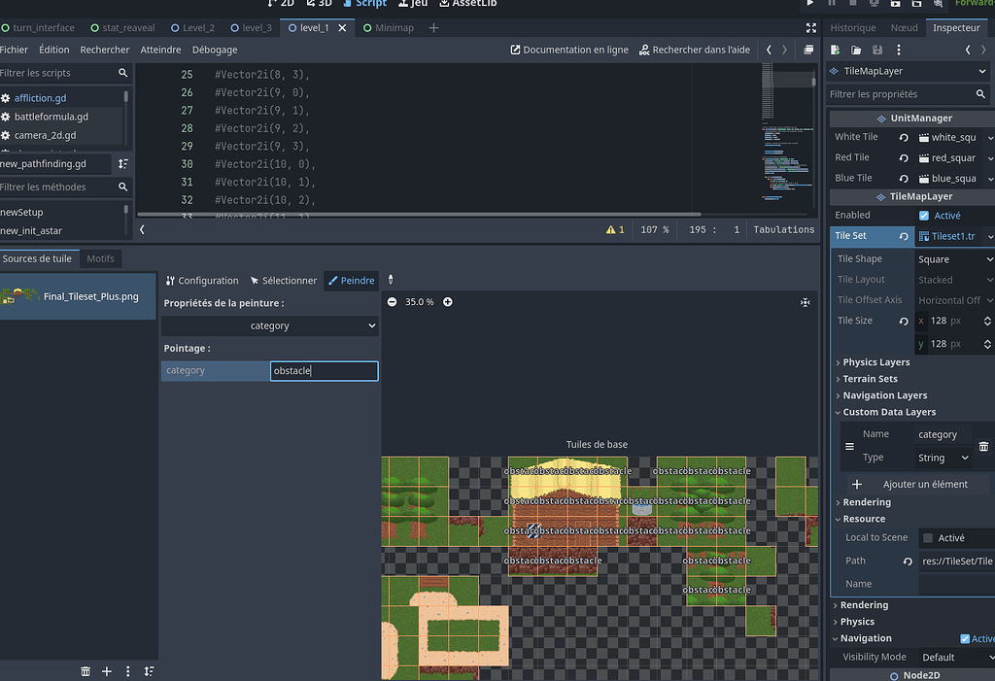Reset White Tile to default
The height and width of the screenshot is (681, 995).
(x=904, y=137)
